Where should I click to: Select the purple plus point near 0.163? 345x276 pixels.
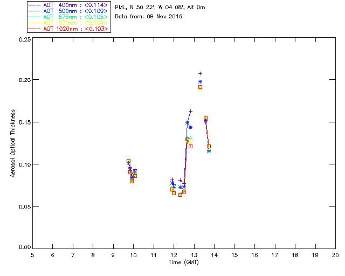coord(190,112)
